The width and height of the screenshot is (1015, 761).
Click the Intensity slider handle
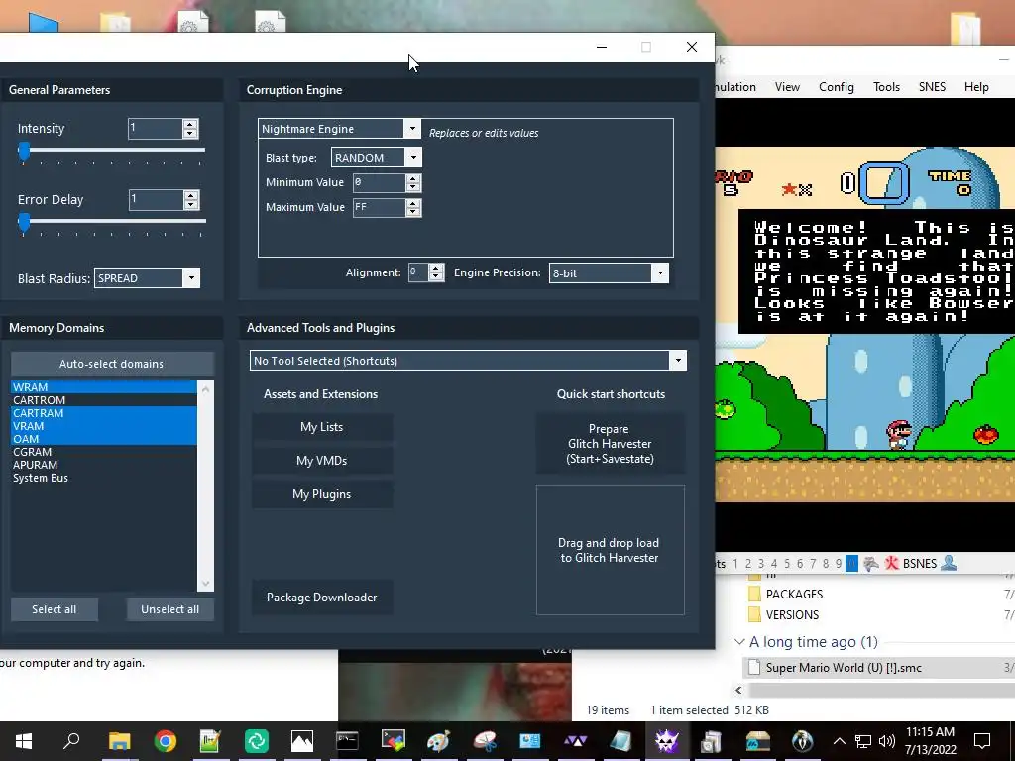click(24, 152)
